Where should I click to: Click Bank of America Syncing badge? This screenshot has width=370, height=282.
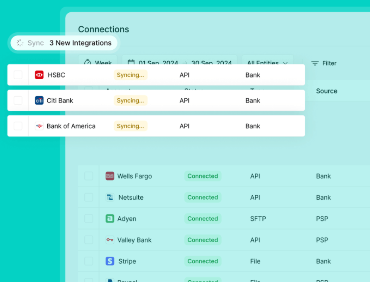(130, 126)
